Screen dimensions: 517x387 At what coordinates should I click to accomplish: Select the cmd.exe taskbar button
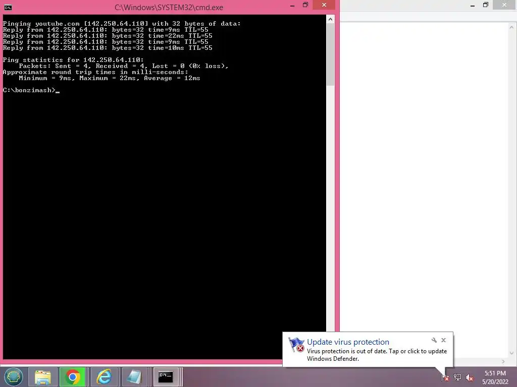tap(166, 377)
